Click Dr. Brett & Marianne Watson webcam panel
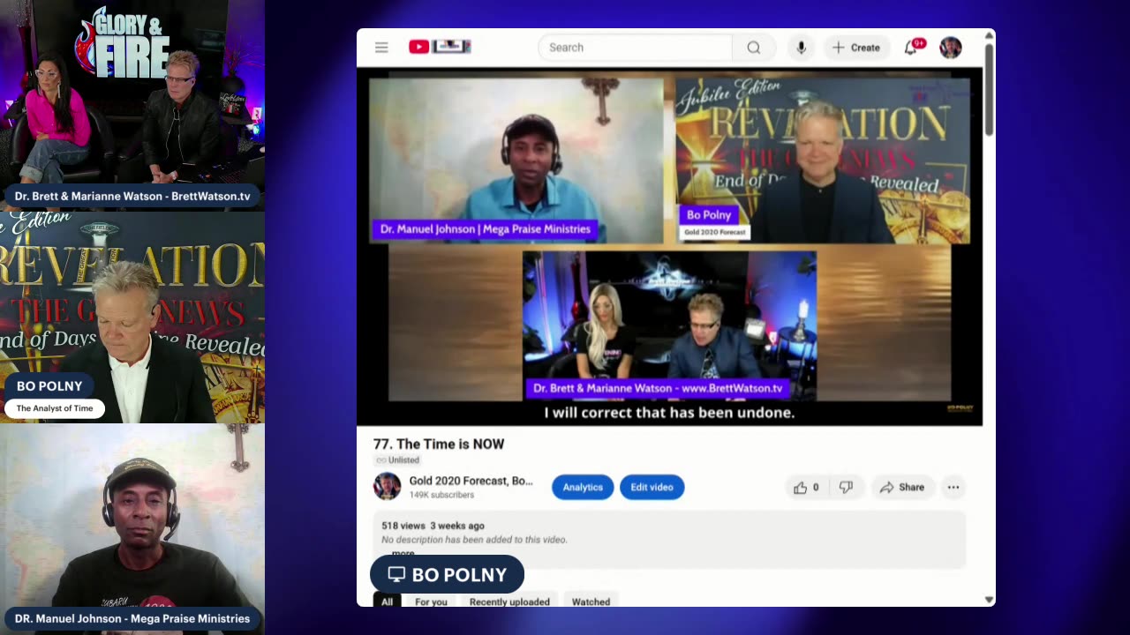 pos(132,106)
